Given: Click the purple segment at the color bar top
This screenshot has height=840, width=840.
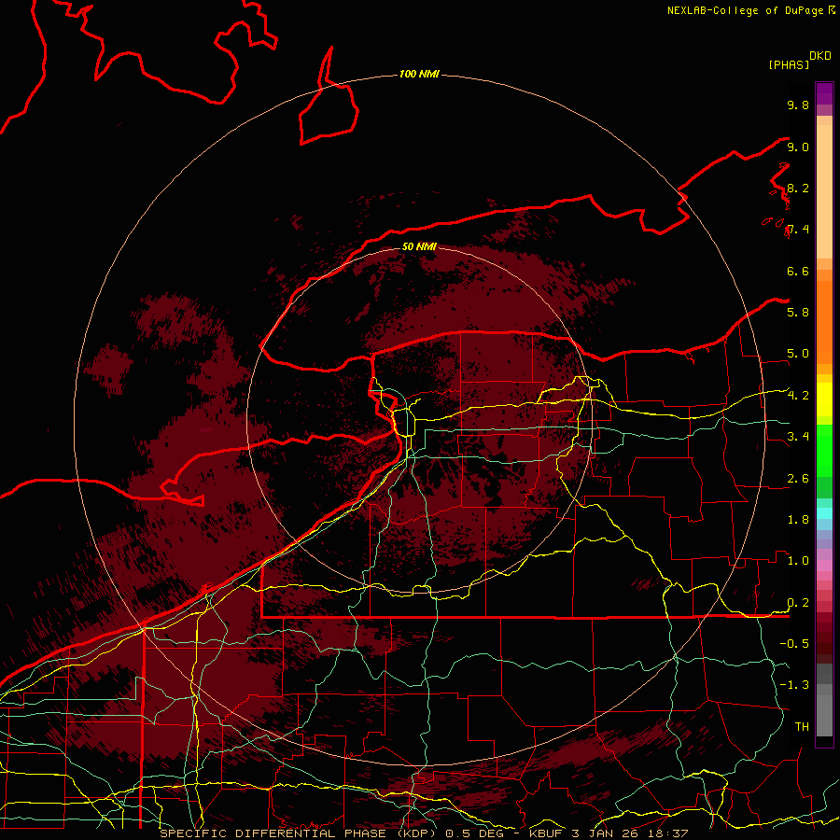Looking at the screenshot, I should coord(824,93).
